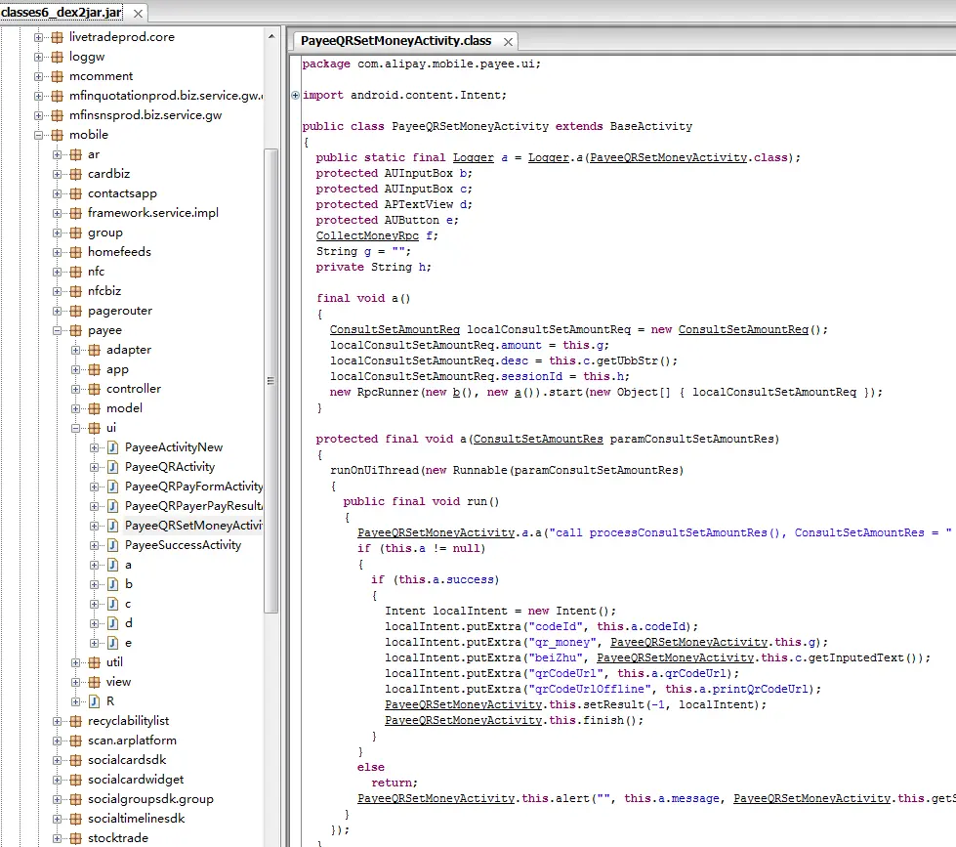Expand the framework.service.impl package node

coord(57,213)
